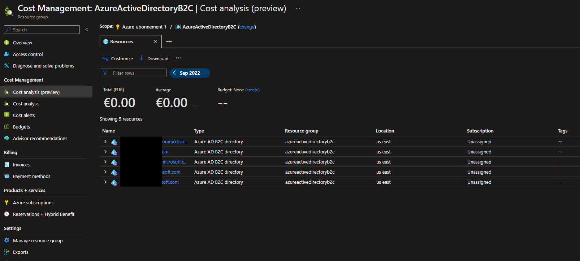Open Cost alerts page

click(24, 115)
